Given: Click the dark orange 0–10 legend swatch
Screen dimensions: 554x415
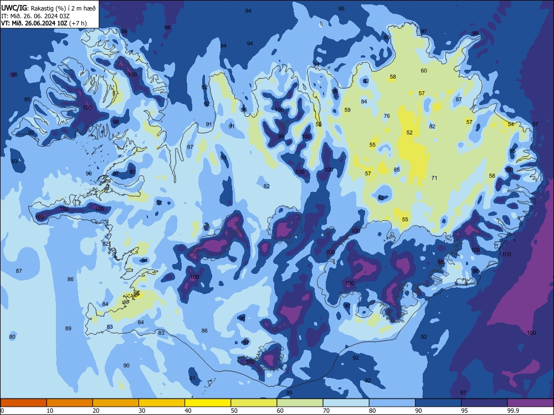Looking at the screenshot, I should click(x=23, y=403).
